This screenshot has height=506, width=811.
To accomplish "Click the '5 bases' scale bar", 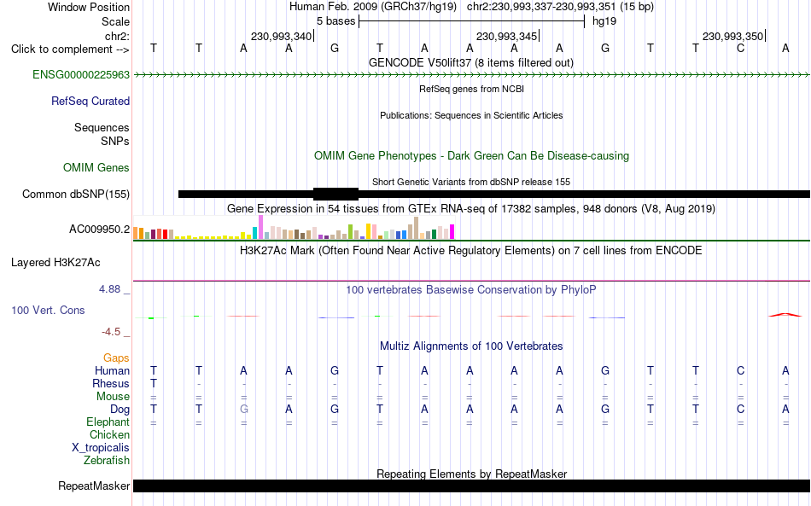I will [x=471, y=21].
